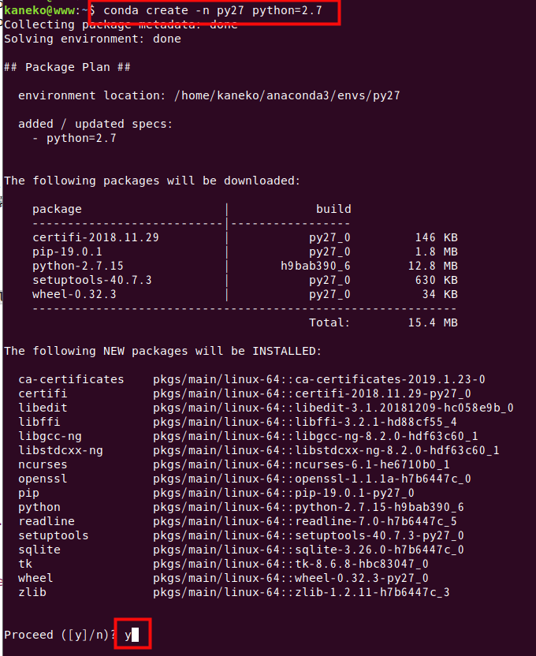Screen dimensions: 536x656
Task: Click the terminal cursor block after 'y'
Action: pos(136,635)
